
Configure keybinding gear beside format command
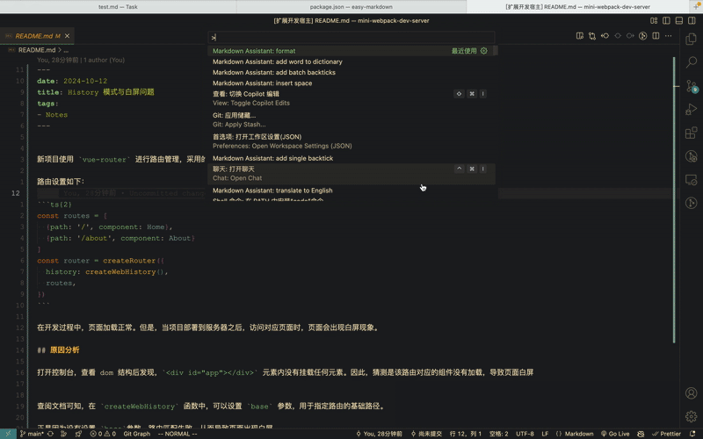pos(484,51)
